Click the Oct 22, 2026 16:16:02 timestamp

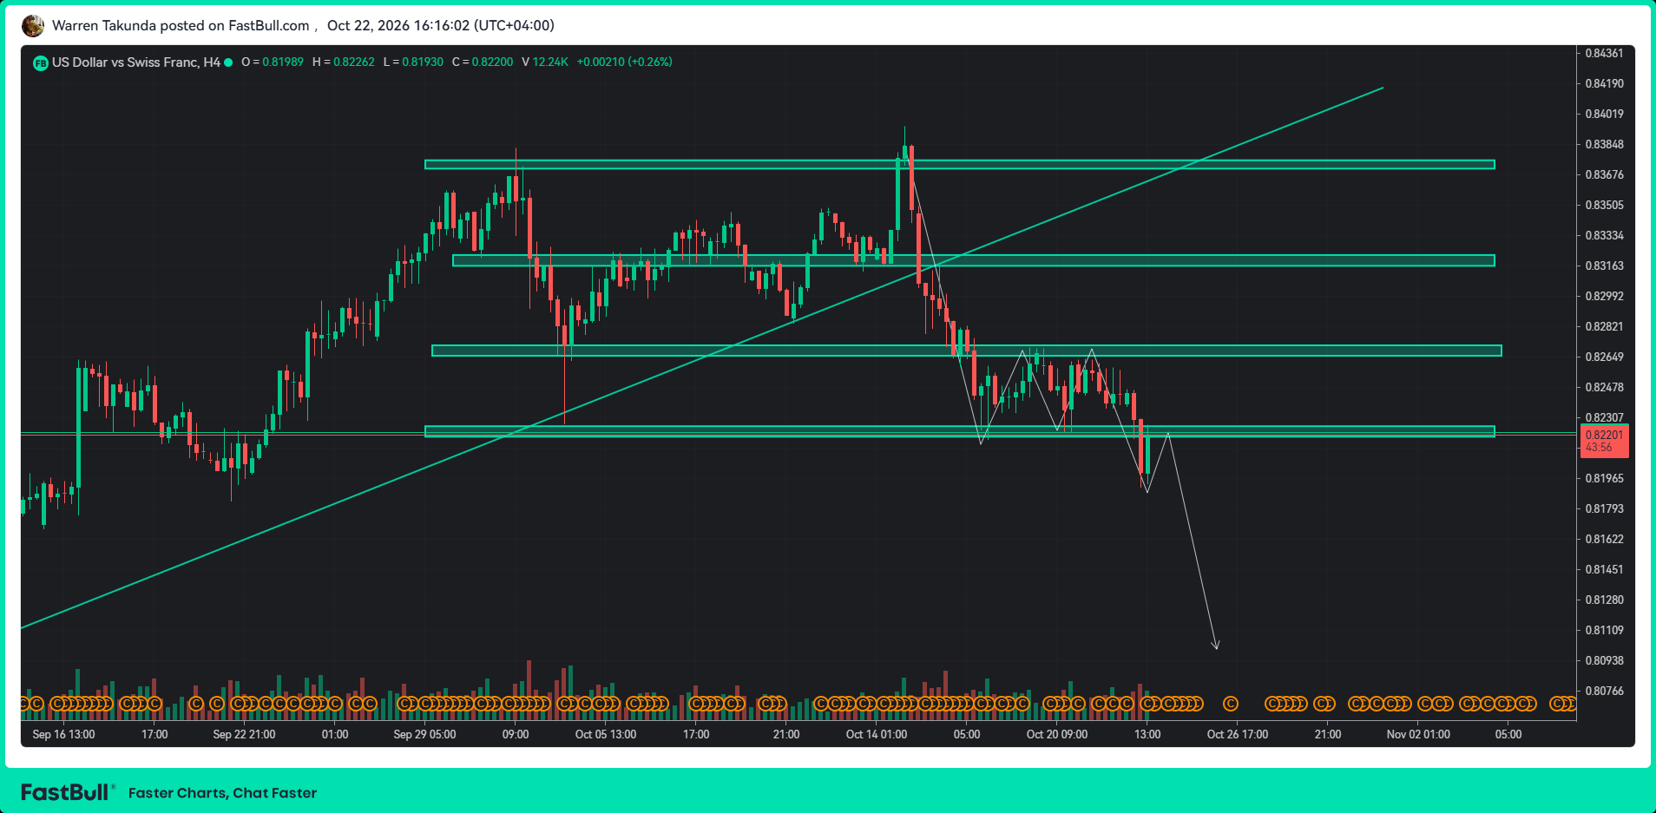[x=441, y=26]
